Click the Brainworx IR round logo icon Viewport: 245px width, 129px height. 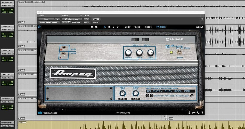pyautogui.click(x=192, y=96)
